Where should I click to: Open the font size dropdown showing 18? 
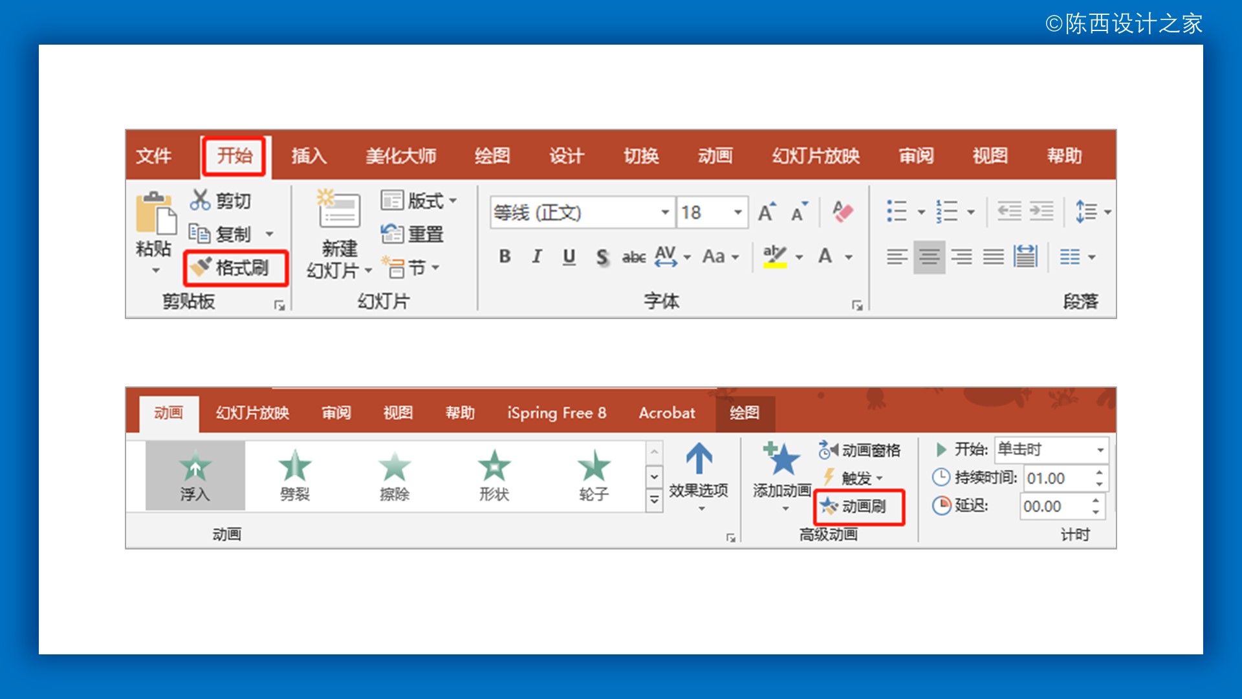(x=737, y=212)
